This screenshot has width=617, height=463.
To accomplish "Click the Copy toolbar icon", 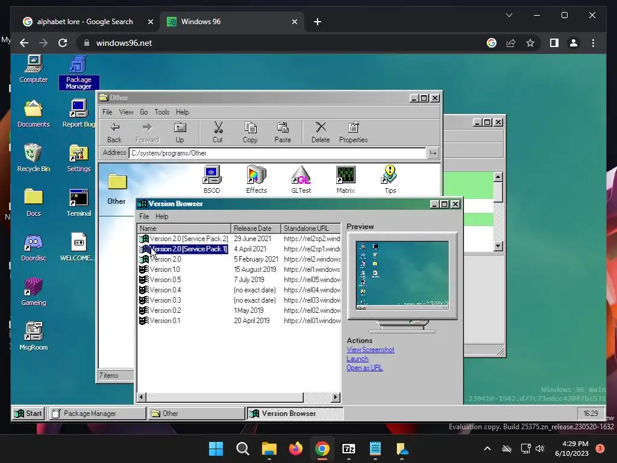I will tap(250, 133).
